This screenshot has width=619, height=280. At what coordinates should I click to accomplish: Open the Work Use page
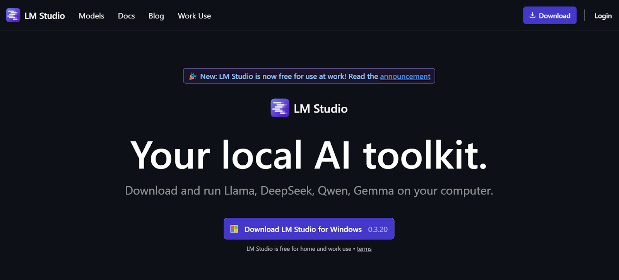(x=194, y=16)
